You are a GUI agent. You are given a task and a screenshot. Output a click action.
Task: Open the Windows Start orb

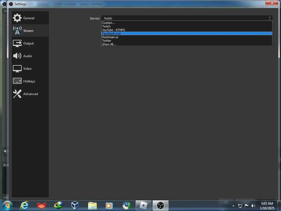(x=7, y=206)
